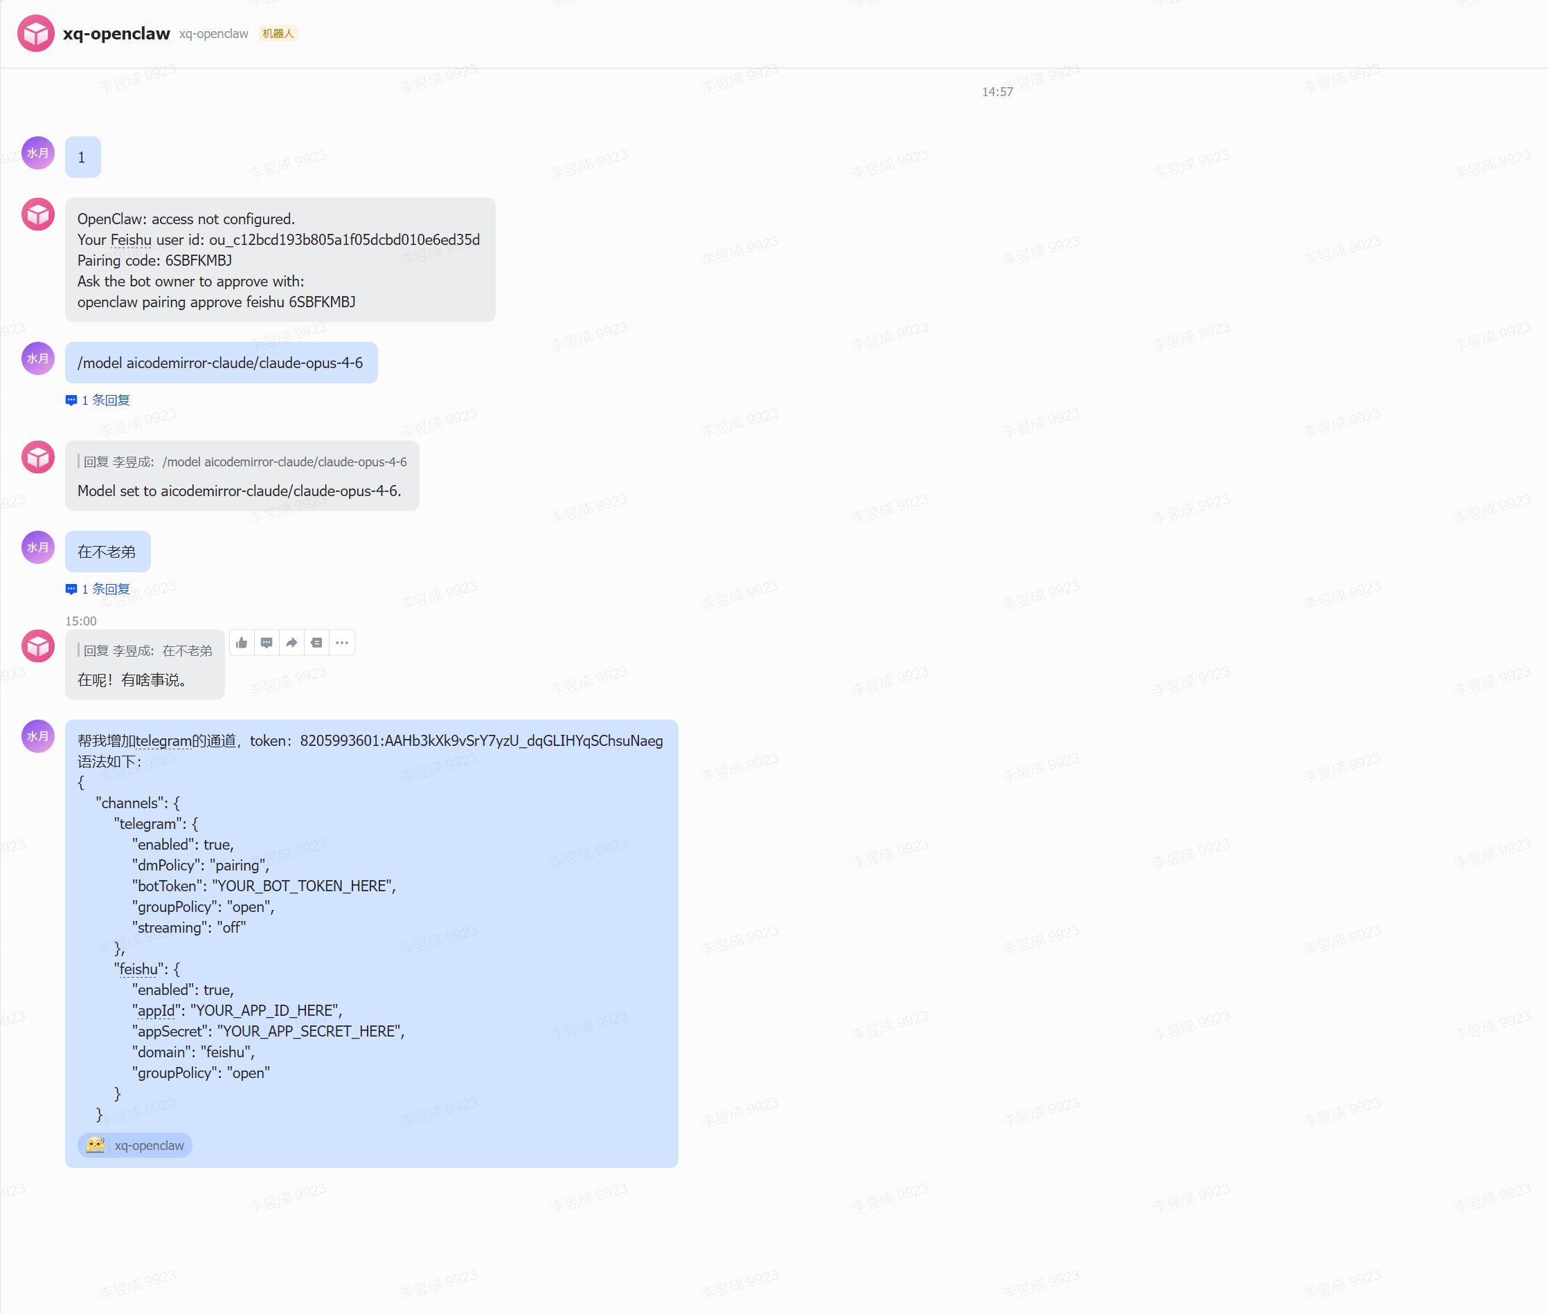
Task: Click the reply bubble icon under the /model message
Action: [71, 401]
